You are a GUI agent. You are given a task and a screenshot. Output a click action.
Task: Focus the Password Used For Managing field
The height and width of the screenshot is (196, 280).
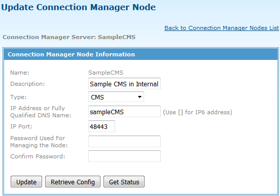[124, 141]
